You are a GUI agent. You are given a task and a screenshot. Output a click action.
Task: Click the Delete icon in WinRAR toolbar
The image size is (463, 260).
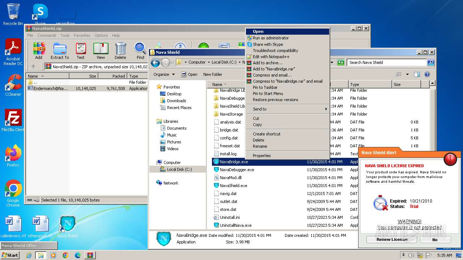tap(120, 51)
